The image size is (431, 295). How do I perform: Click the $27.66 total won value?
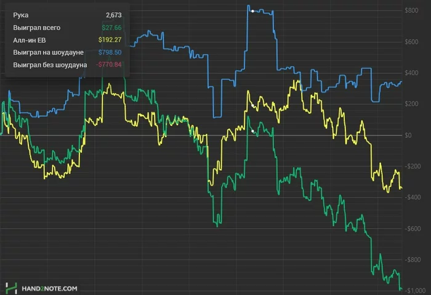click(111, 28)
